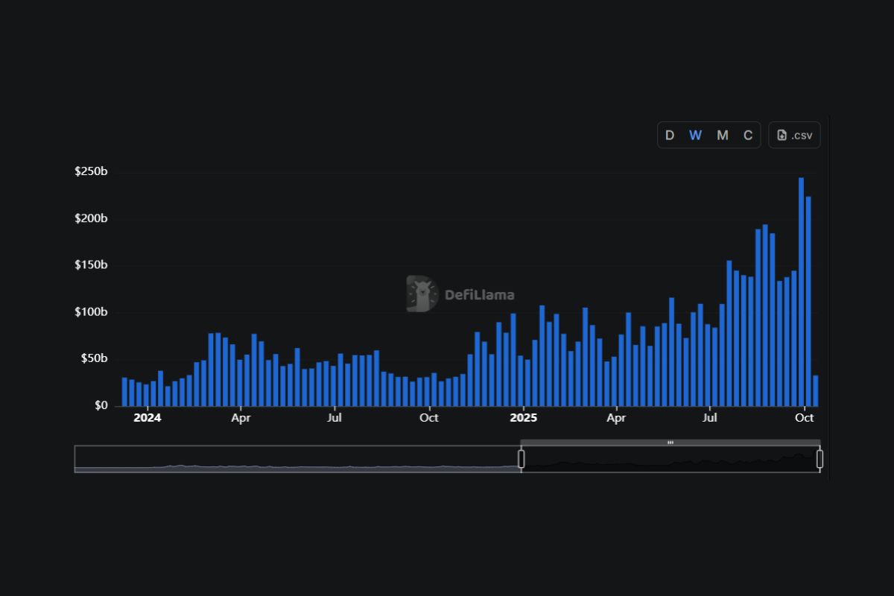
Task: Click the DefiLlama watermark text
Action: (479, 295)
